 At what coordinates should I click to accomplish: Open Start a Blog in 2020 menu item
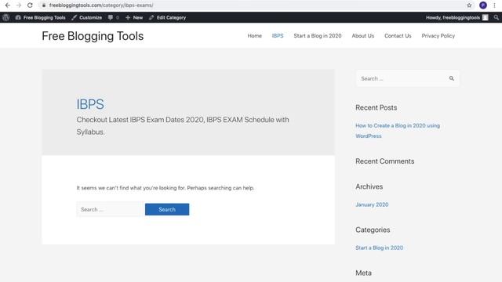(x=318, y=36)
